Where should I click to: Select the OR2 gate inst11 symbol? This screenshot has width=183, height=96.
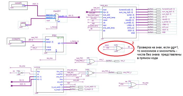[133, 84]
